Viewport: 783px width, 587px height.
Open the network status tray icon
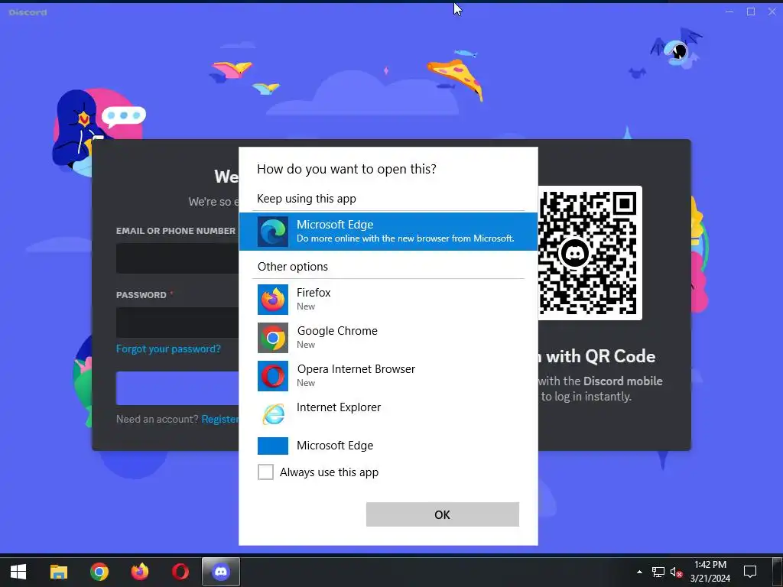[658, 572]
